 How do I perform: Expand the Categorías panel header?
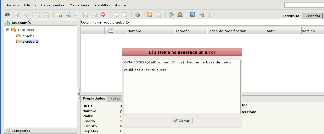[41, 131]
